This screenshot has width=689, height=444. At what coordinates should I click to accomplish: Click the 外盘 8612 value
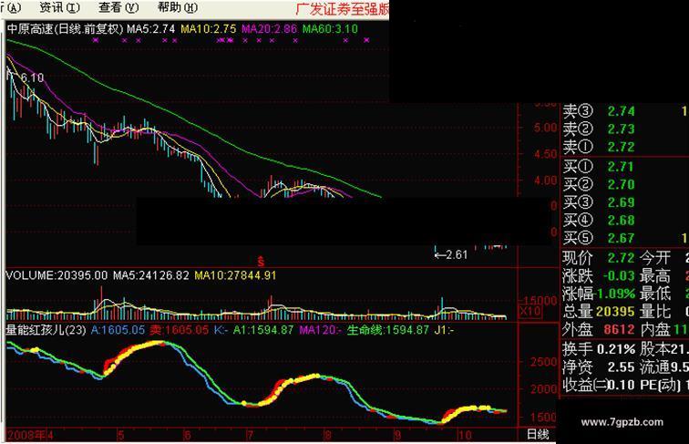tap(619, 329)
